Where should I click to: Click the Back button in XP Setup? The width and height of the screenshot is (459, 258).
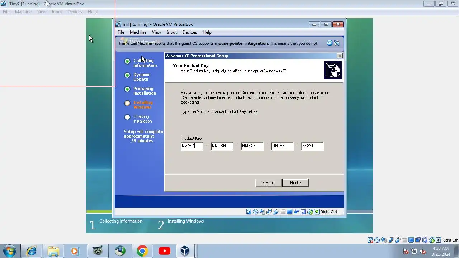pyautogui.click(x=269, y=183)
